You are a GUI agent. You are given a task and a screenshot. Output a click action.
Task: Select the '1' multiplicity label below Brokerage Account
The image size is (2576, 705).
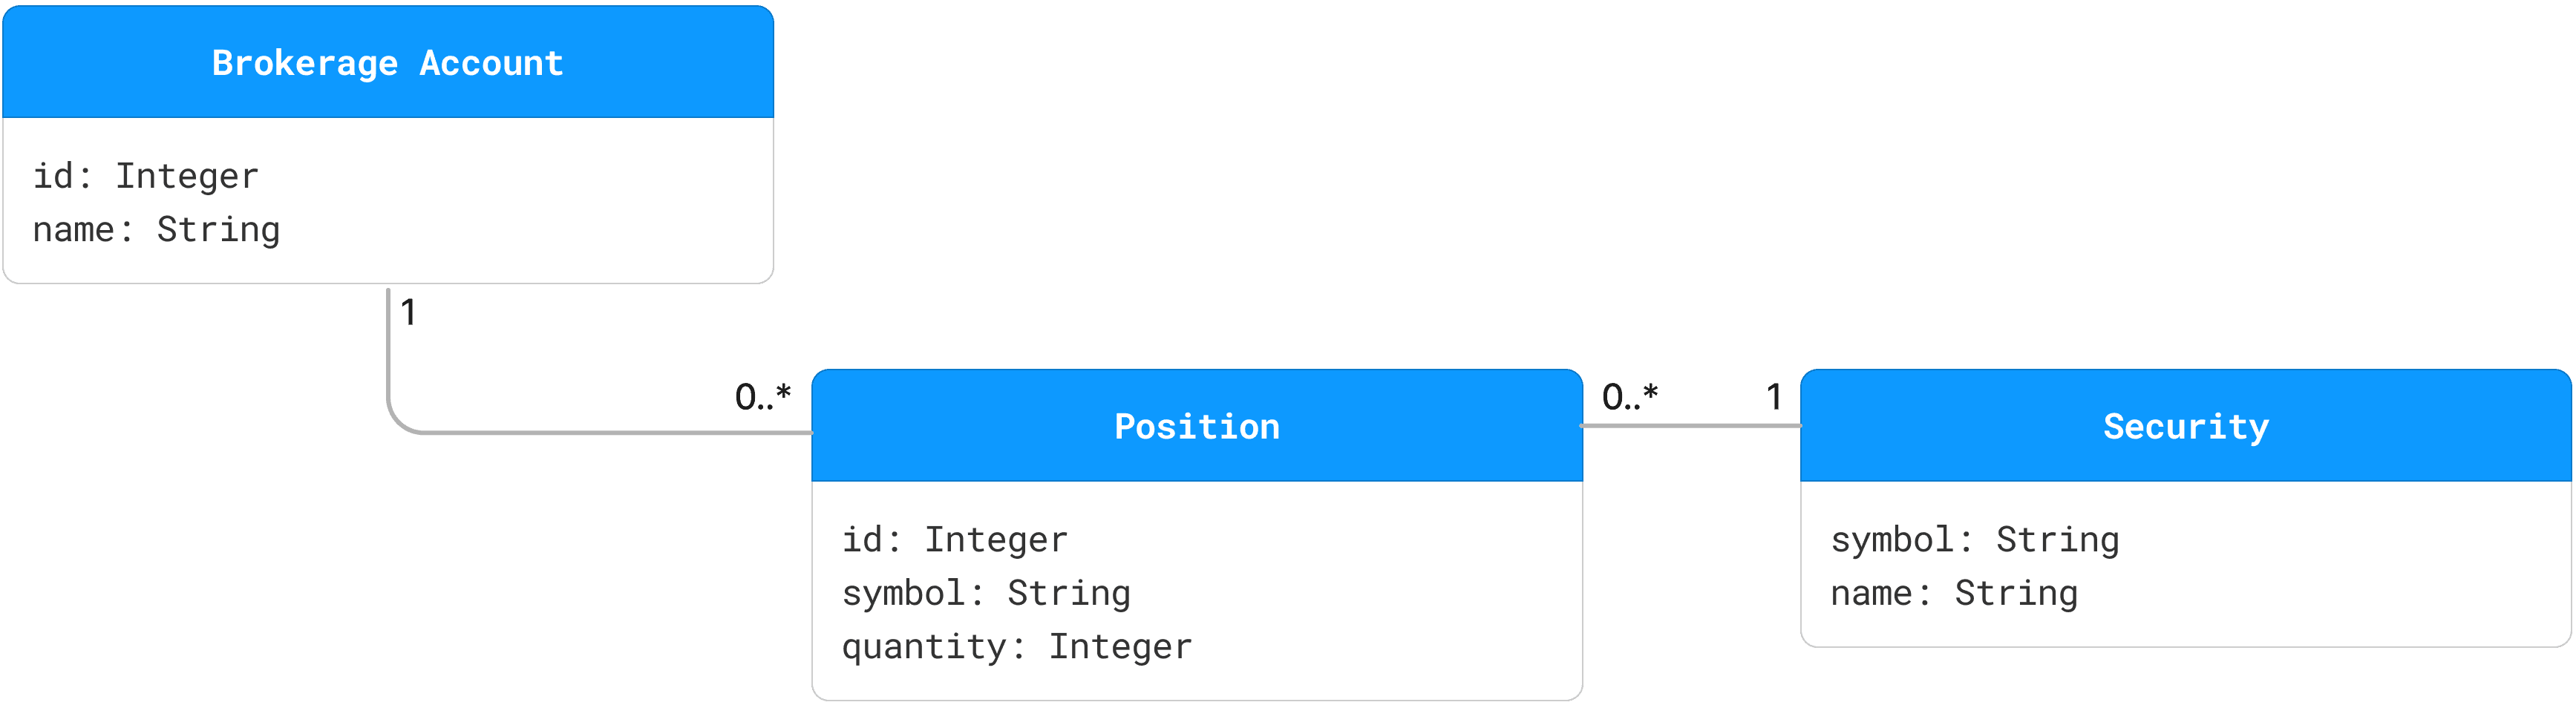coord(408,313)
